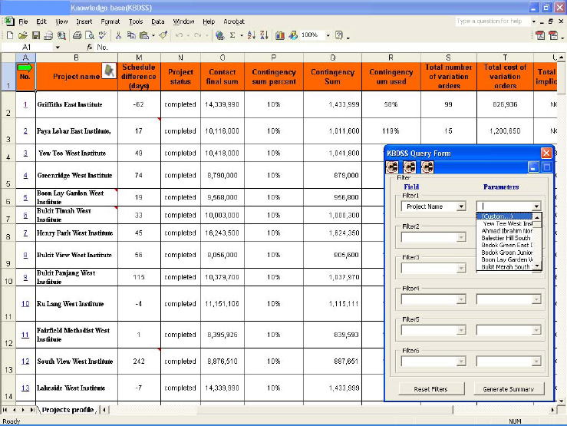
Task: Click the Drawing toolbar icon
Action: 293,35
